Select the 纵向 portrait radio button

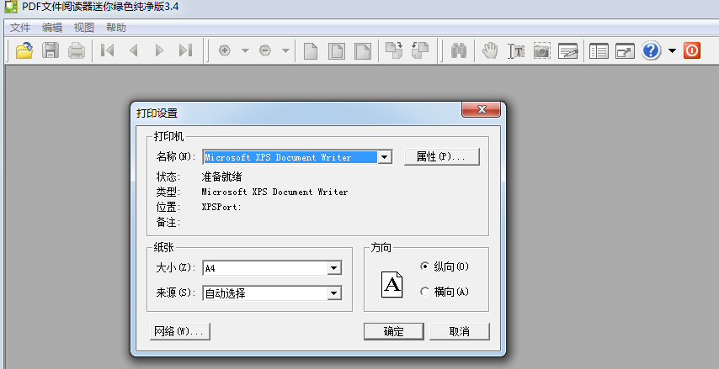point(424,266)
